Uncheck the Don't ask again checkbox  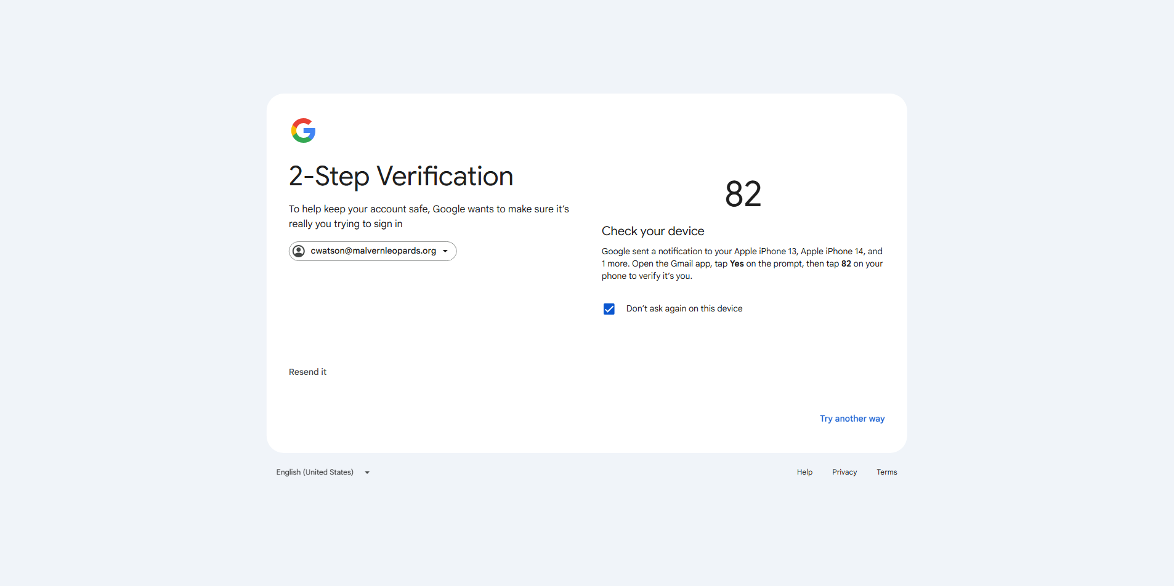(609, 309)
